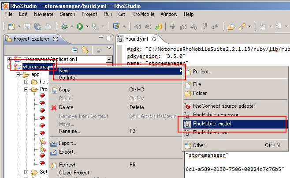Screen dimensions: 290x178
Task: Select the *build.yml editor tab
Action: click(x=137, y=39)
